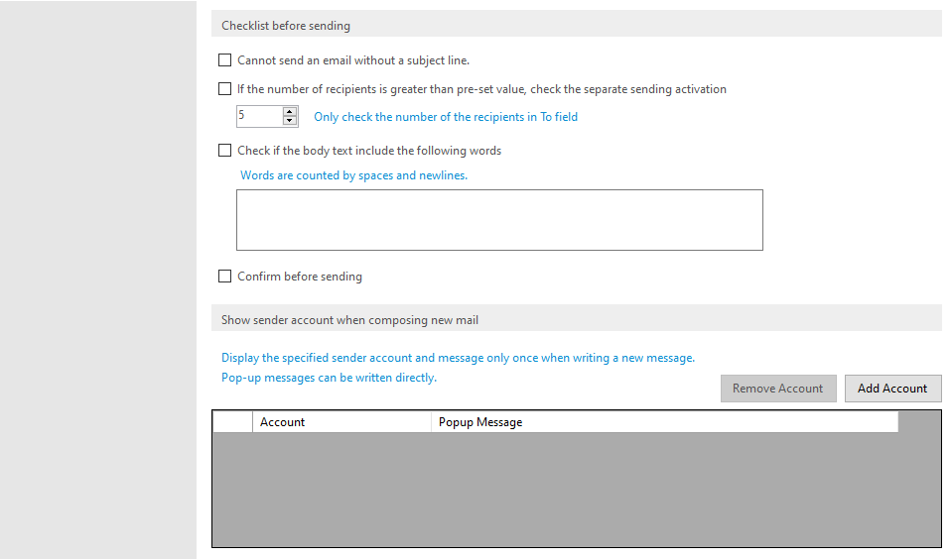The image size is (951, 559).
Task: Click 'Pop-up messages can be written directly' text
Action: click(329, 378)
